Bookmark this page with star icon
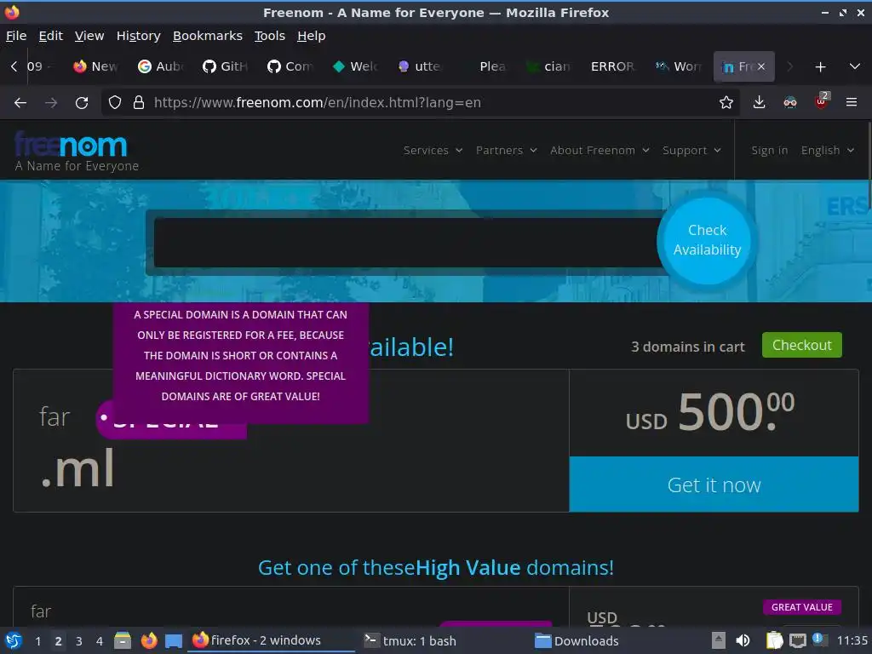The width and height of the screenshot is (872, 654). coord(726,102)
